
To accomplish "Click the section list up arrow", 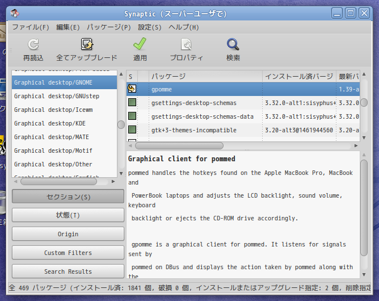I will [x=121, y=74].
